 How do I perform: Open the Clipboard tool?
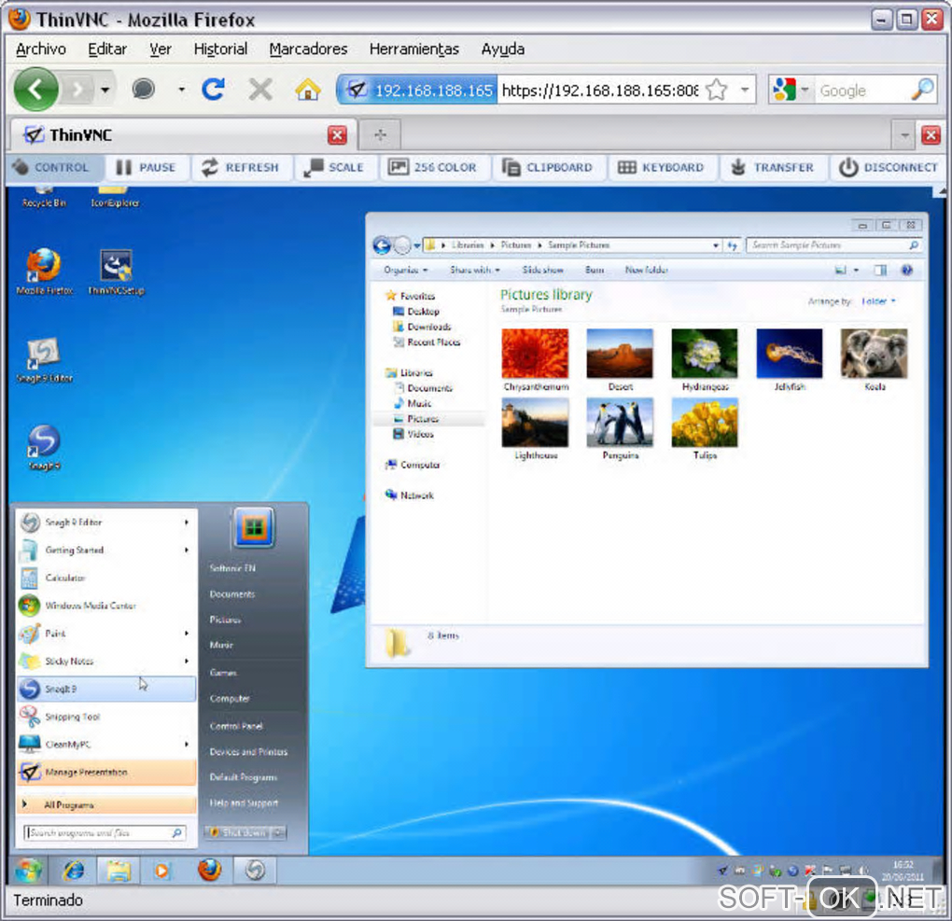click(548, 168)
